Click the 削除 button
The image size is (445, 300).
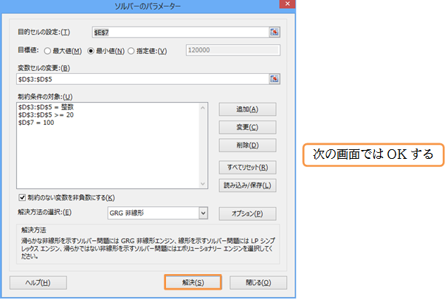tap(248, 145)
